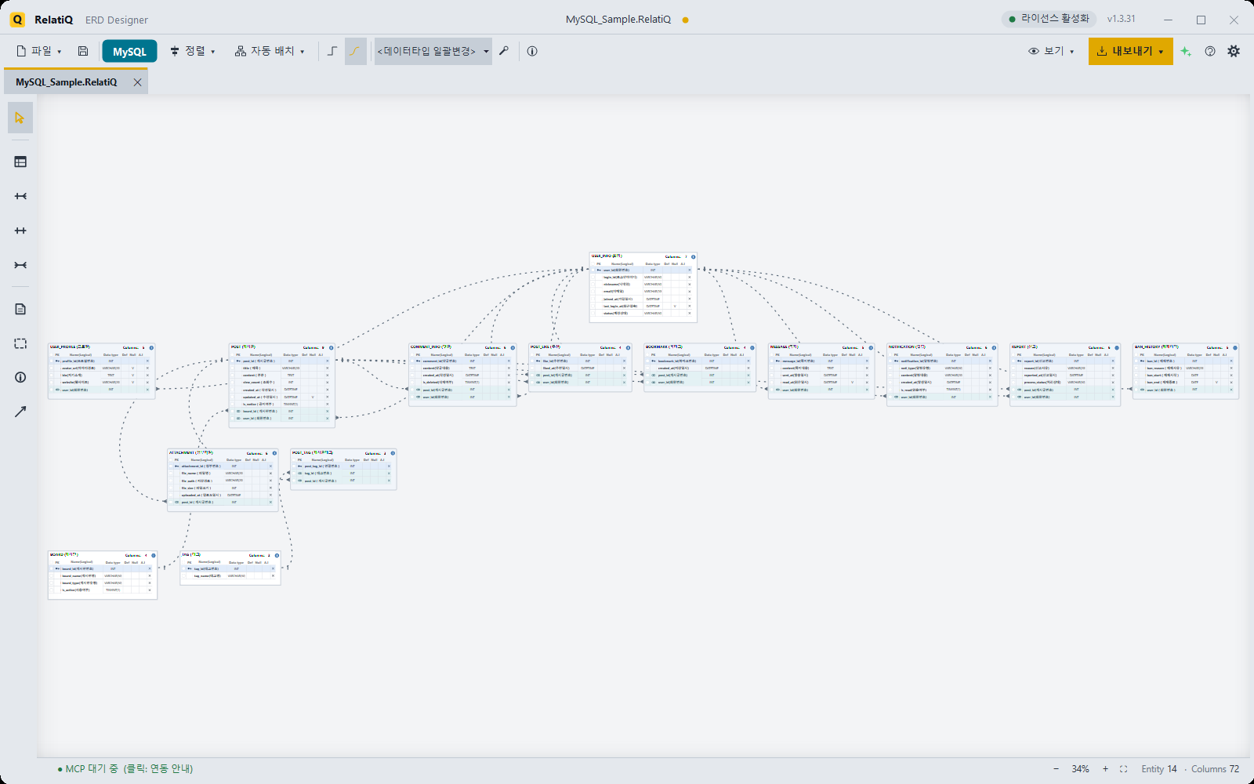Open help via the question mark icon
Screen dimensions: 1254x784
(1210, 51)
